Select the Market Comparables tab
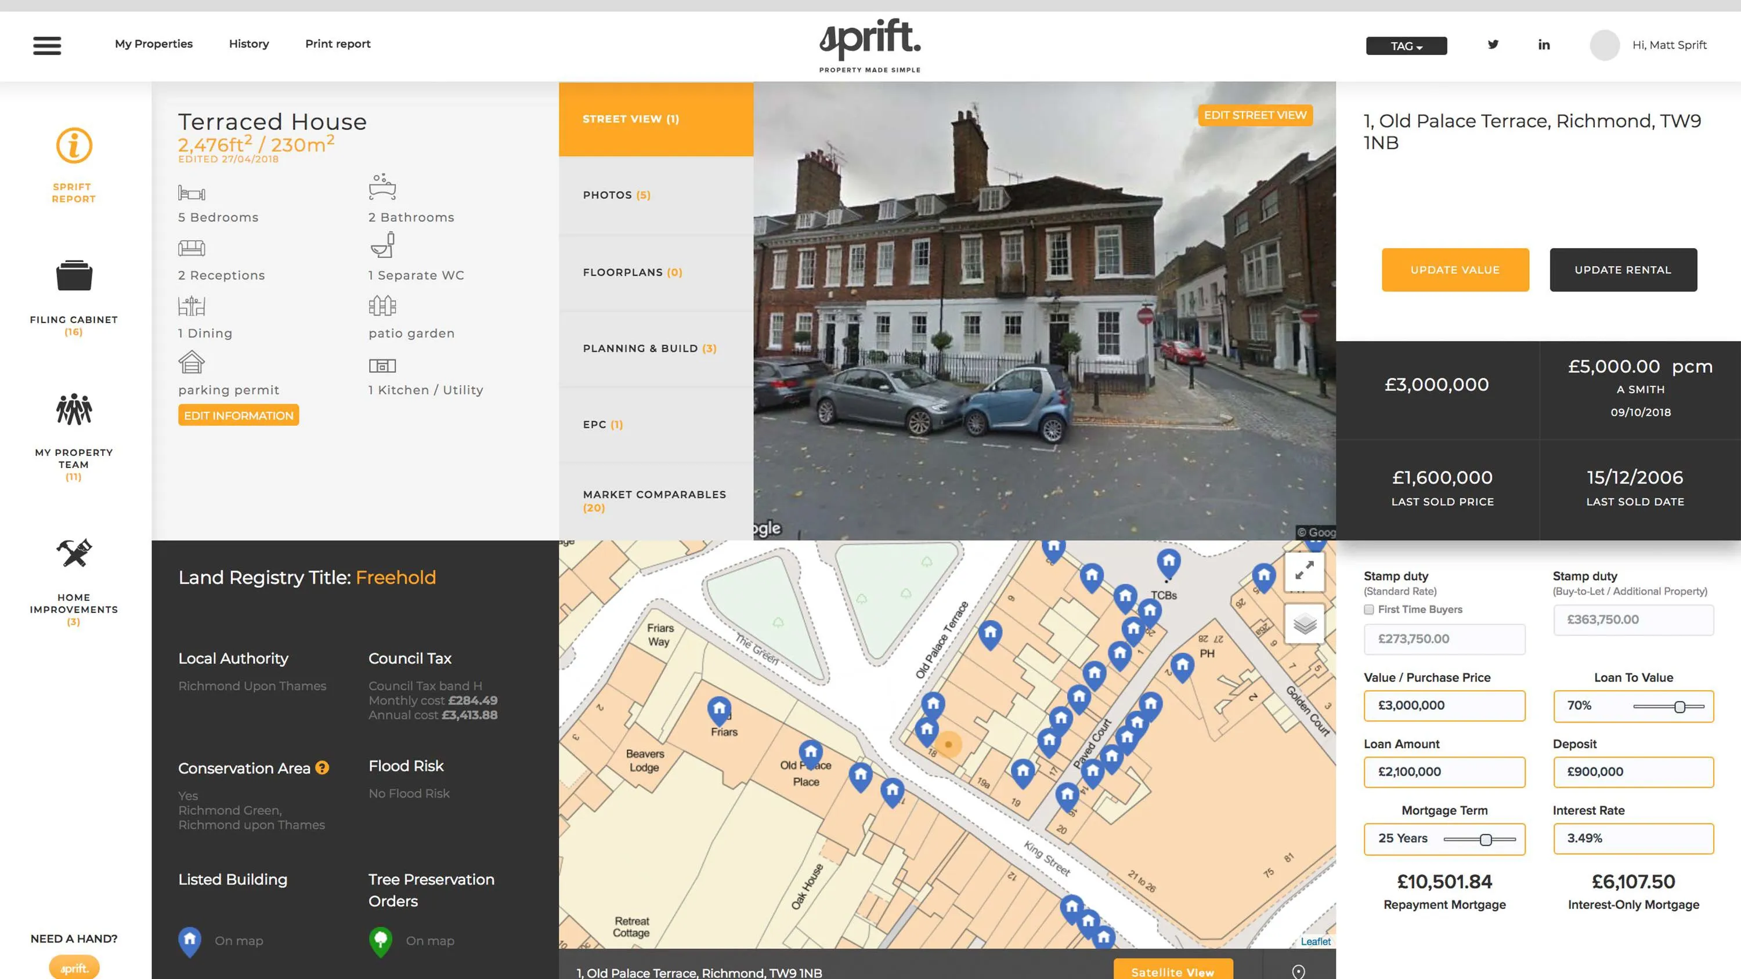Screen dimensions: 1741x979 [x=656, y=501]
